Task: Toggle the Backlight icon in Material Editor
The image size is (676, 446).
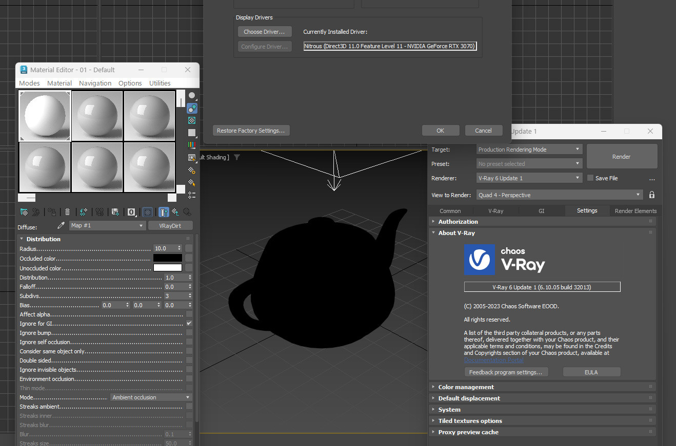Action: pyautogui.click(x=192, y=108)
